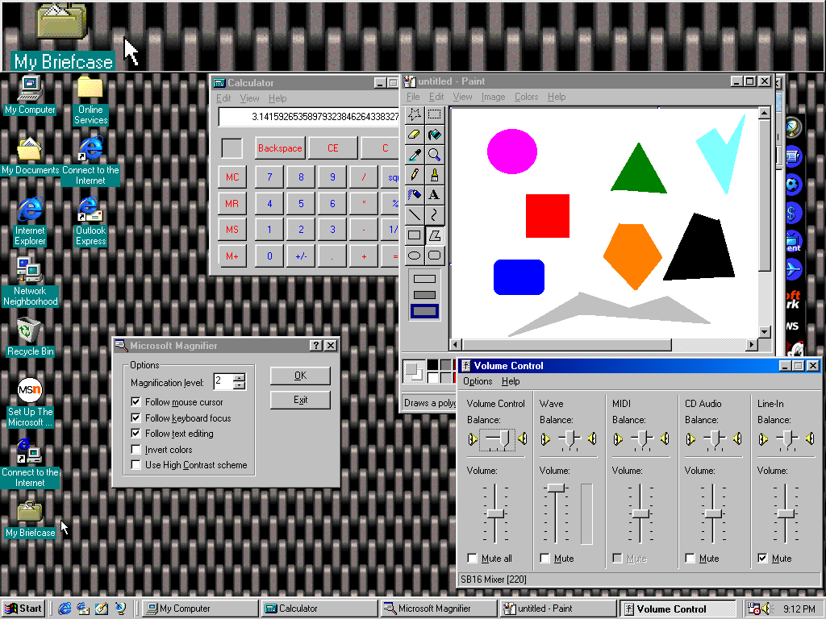Enable Use High Contrast scheme checkbox
Viewport: 826px width, 619px height.
click(x=136, y=465)
